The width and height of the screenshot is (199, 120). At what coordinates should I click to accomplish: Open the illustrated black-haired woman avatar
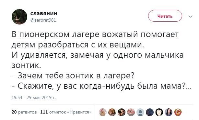pos(159,112)
